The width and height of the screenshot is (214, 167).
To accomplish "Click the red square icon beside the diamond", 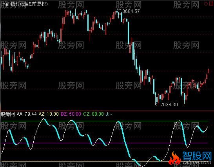I will [211, 4].
